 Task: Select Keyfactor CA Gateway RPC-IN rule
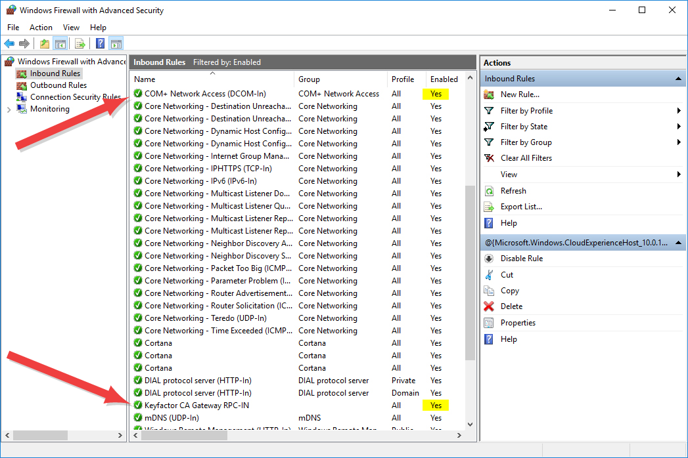[x=196, y=405]
